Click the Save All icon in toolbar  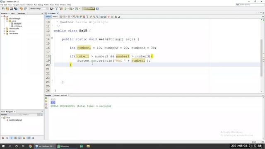click(16, 9)
